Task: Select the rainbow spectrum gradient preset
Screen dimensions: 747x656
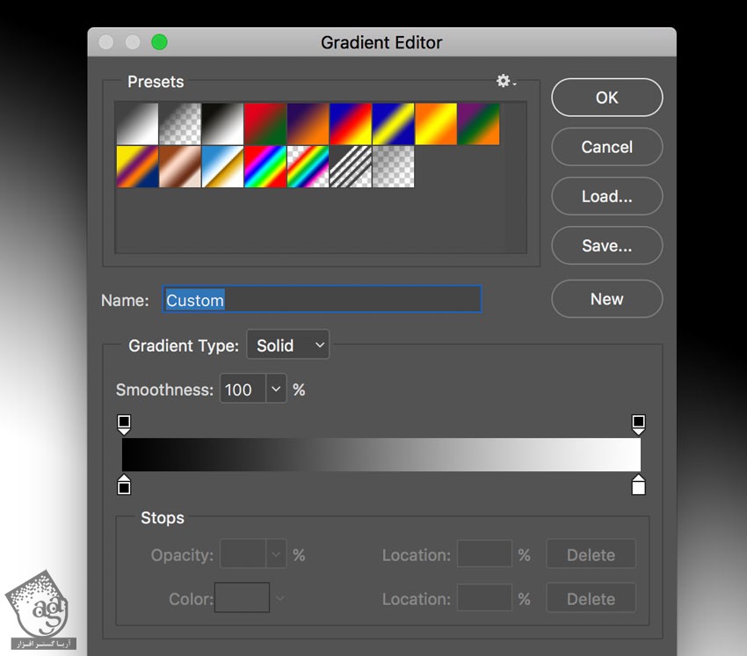Action: (265, 166)
